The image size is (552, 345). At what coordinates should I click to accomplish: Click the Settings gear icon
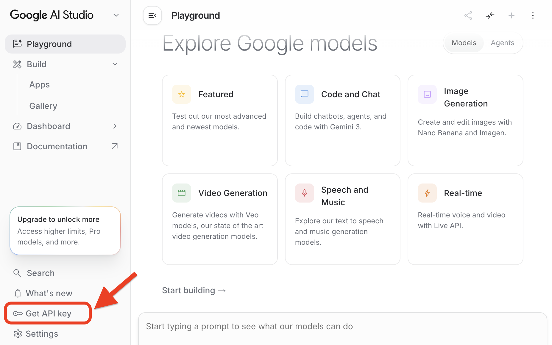point(18,334)
